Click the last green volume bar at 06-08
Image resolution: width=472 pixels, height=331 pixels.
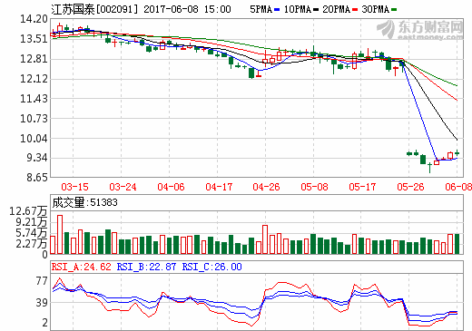point(457,244)
